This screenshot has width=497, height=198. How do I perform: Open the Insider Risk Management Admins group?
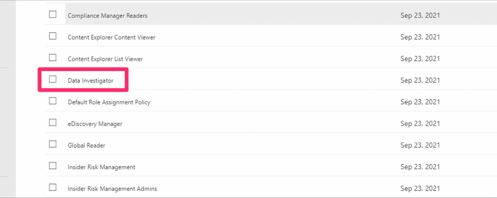(112, 189)
